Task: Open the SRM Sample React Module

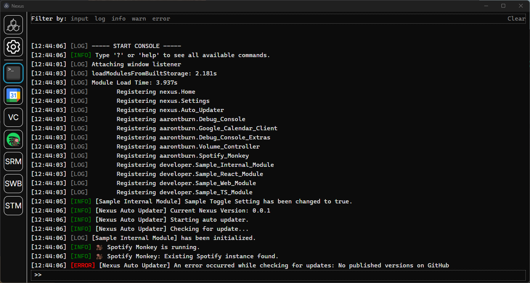Action: 13,161
